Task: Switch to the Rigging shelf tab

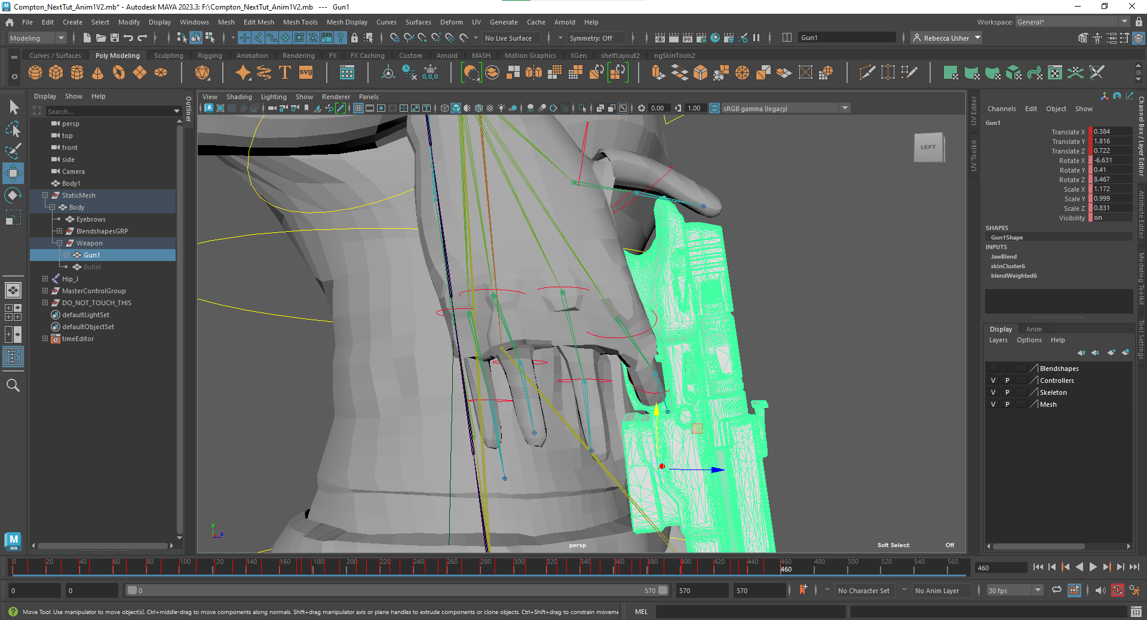Action: [x=210, y=56]
